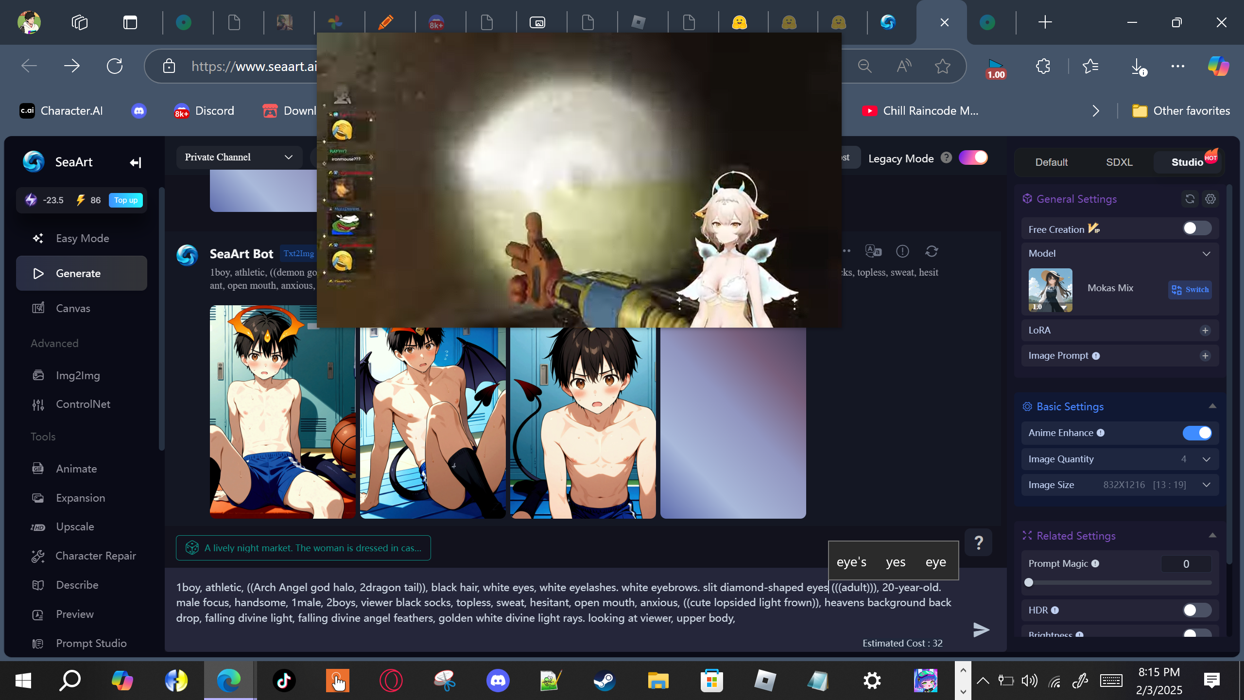1244x700 pixels.
Task: Click the Mokas Mix model thumbnail
Action: (x=1050, y=290)
